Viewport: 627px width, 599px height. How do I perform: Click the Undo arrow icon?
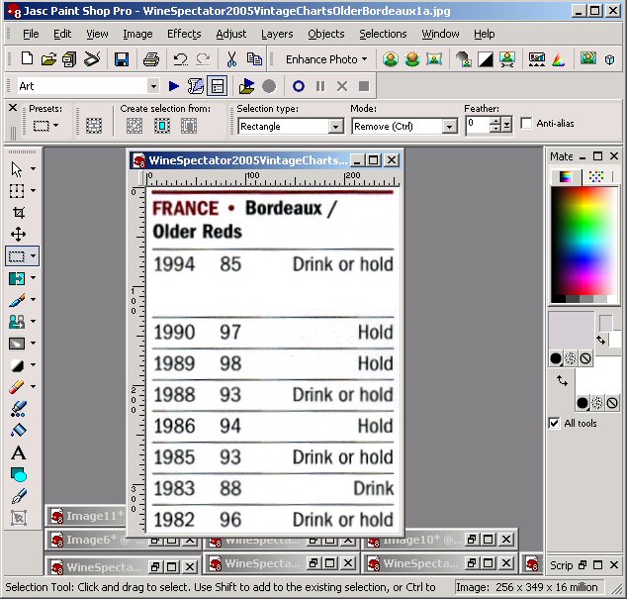[180, 59]
